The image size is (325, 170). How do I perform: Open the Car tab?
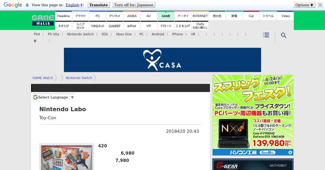coord(251,16)
